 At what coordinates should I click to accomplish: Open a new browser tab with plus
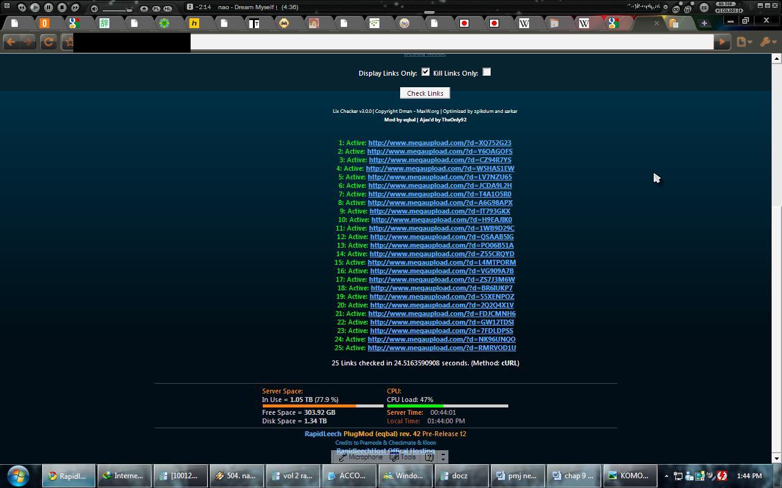[704, 23]
